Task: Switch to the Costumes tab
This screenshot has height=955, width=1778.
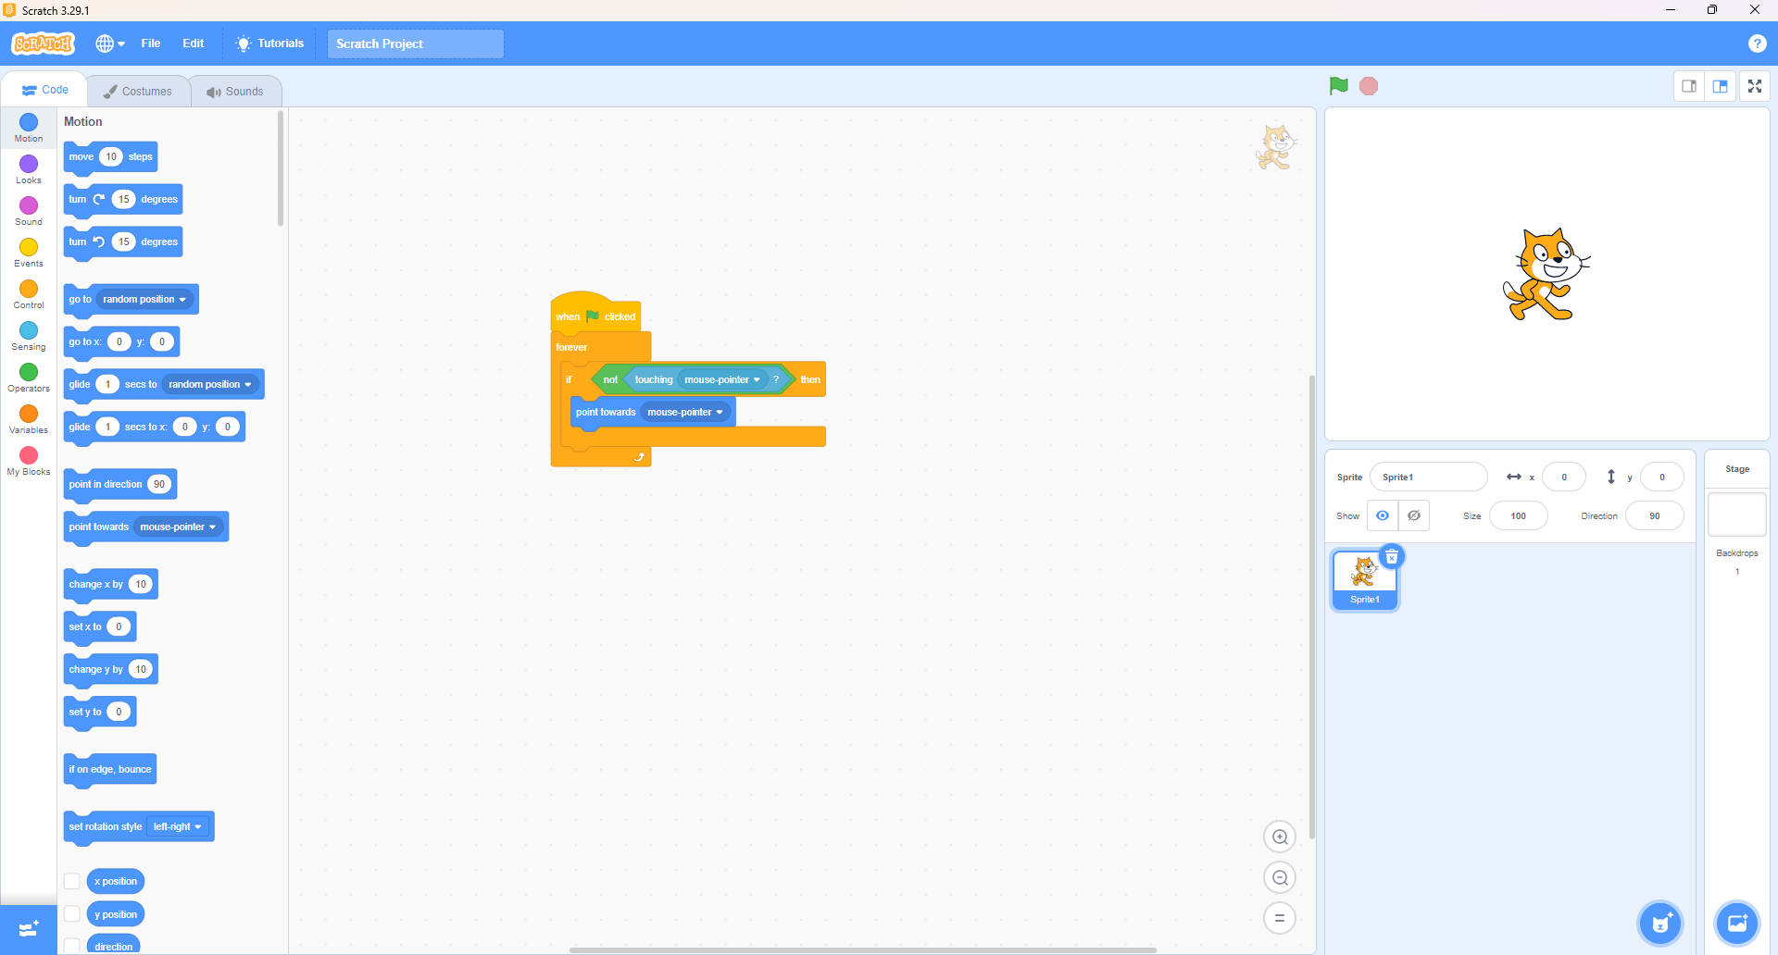Action: click(x=138, y=91)
